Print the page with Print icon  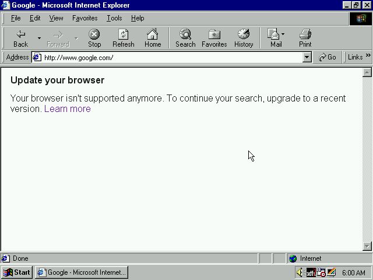(305, 38)
